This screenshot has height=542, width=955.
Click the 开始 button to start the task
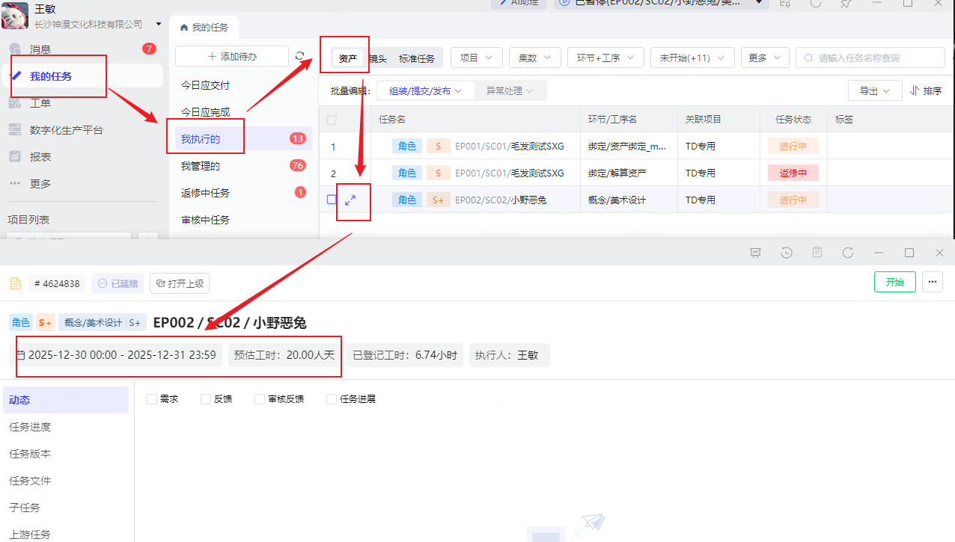point(894,283)
